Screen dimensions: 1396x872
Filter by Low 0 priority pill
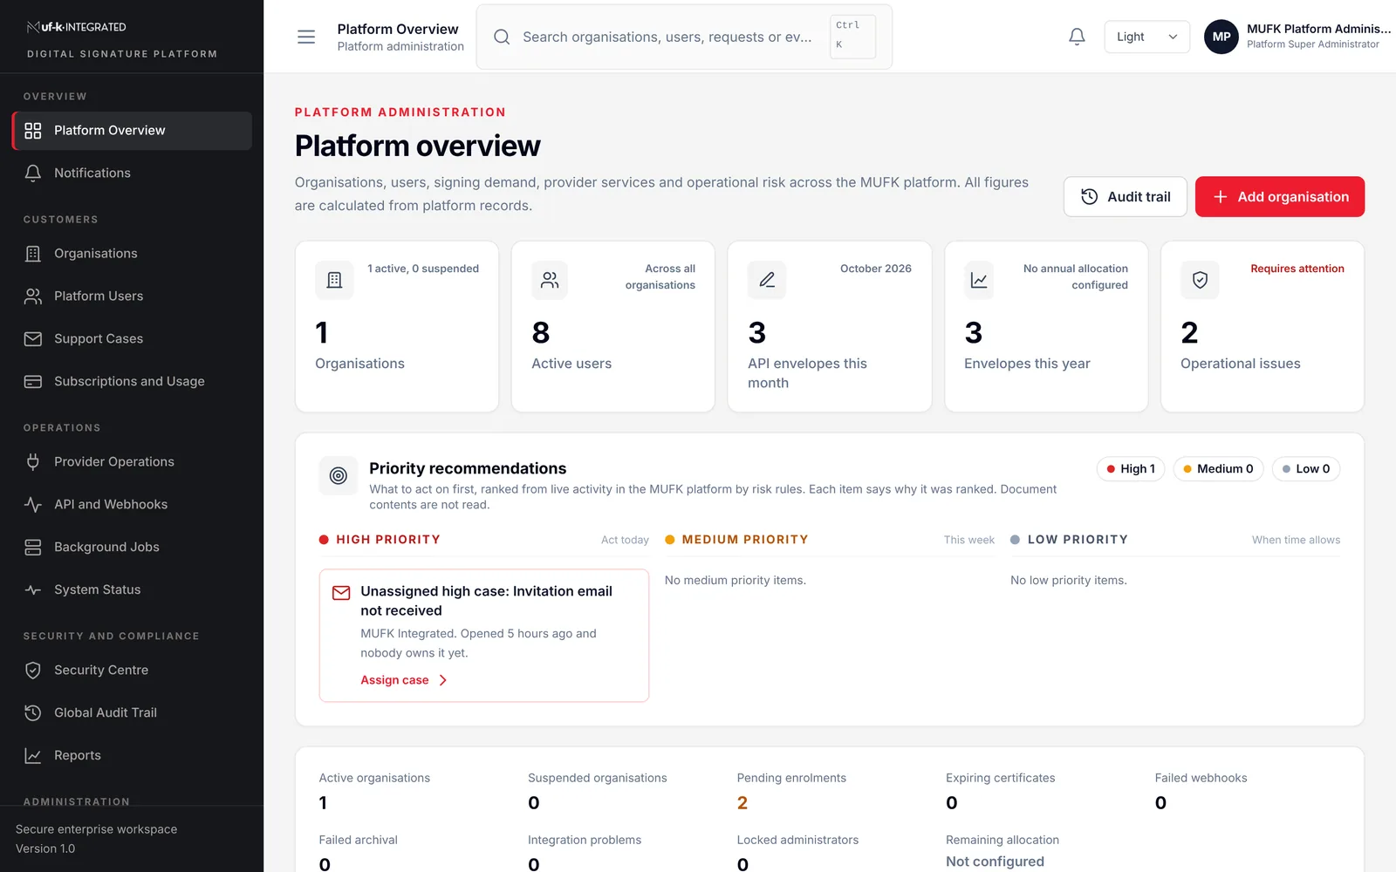point(1306,469)
